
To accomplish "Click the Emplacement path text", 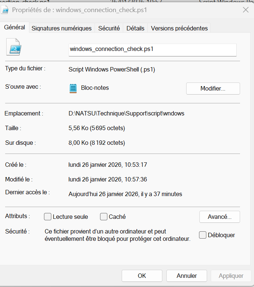I will pos(126,114).
